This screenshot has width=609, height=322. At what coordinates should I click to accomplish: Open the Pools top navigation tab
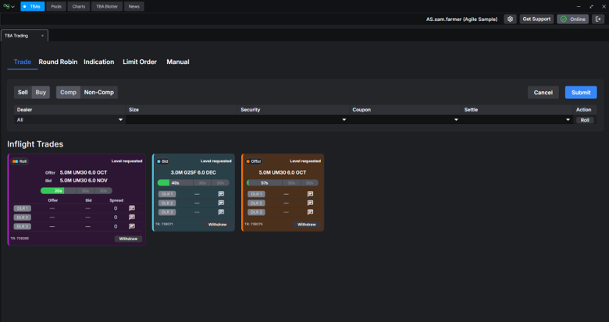pos(56,6)
